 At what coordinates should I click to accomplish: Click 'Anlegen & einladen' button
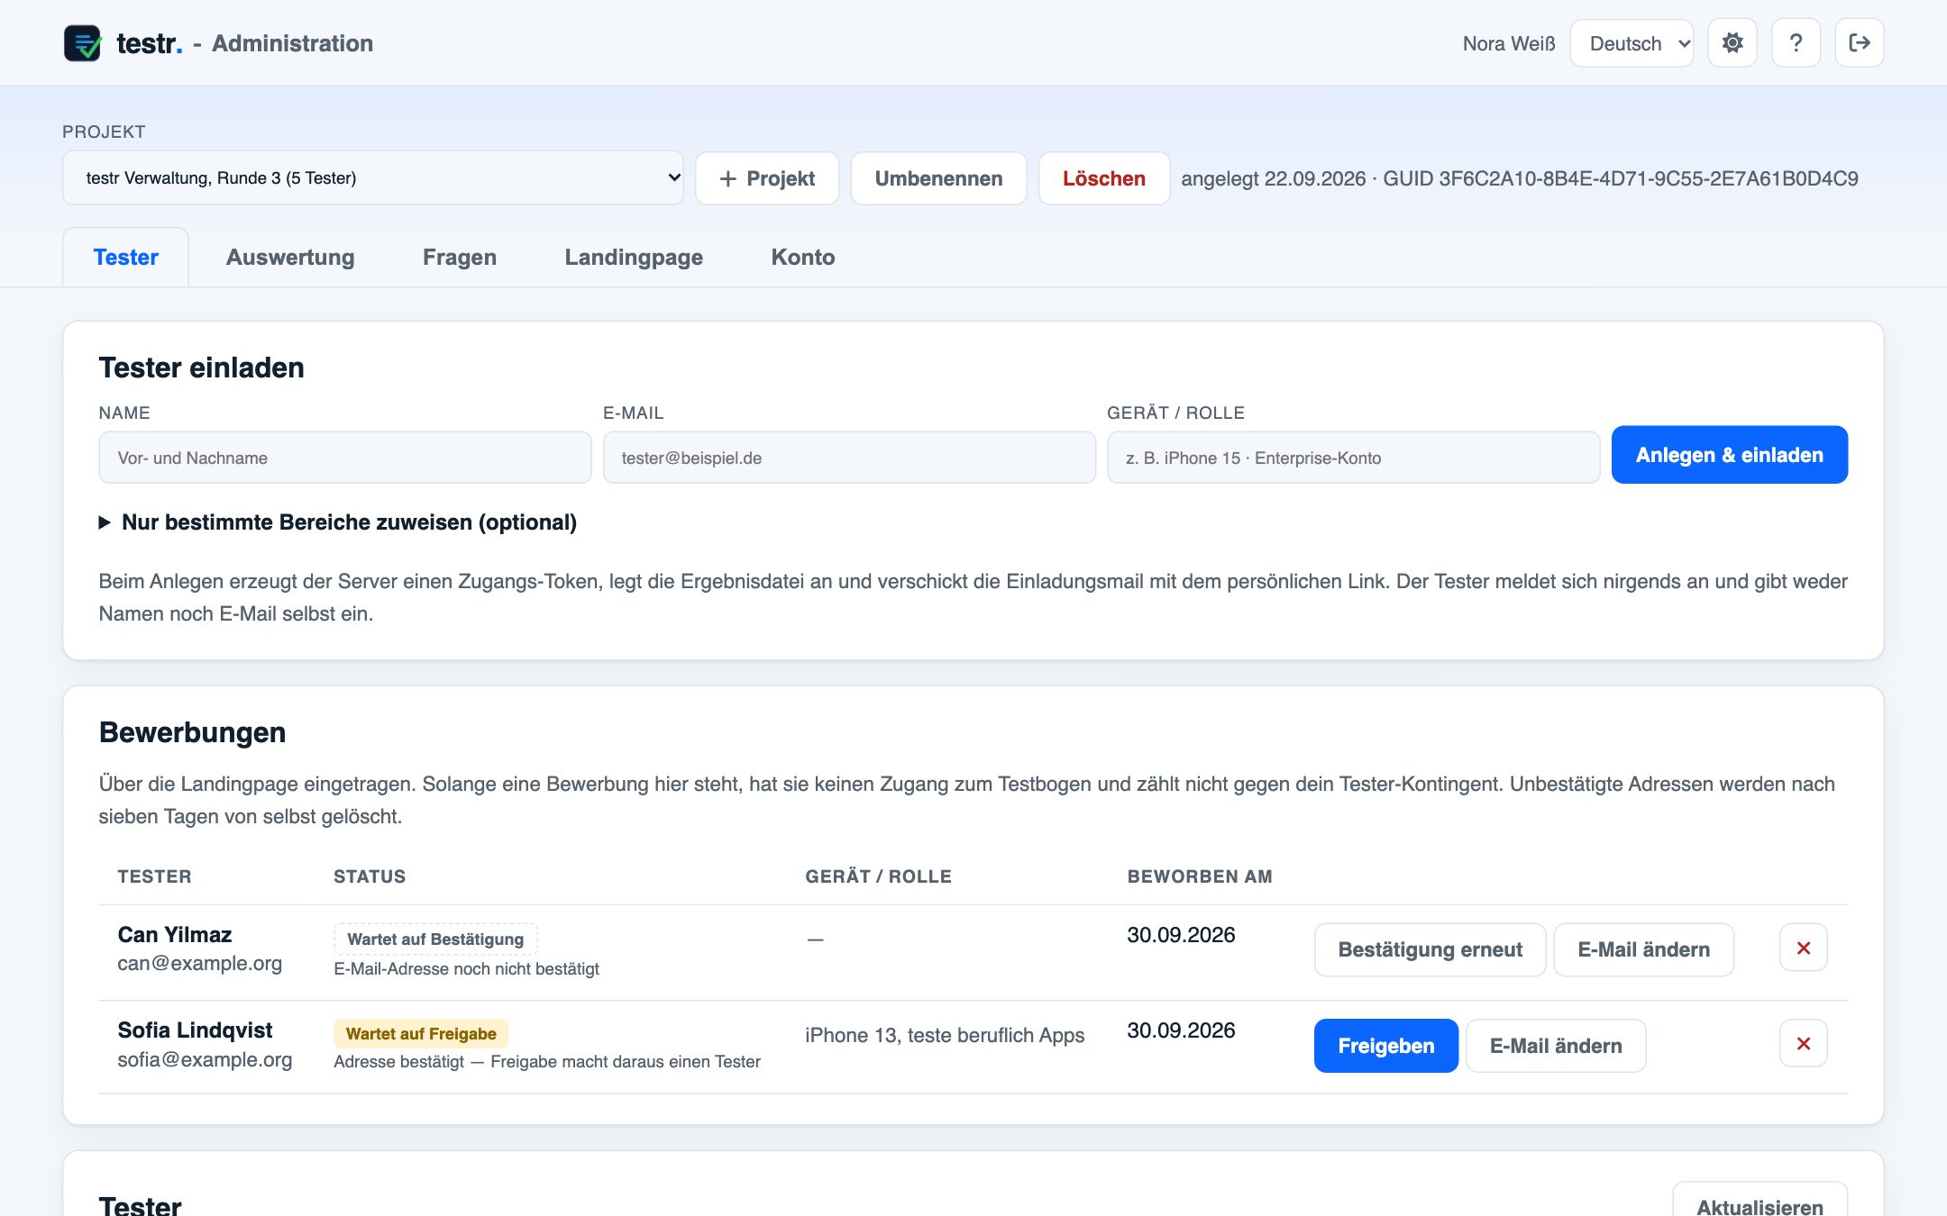[x=1729, y=455]
